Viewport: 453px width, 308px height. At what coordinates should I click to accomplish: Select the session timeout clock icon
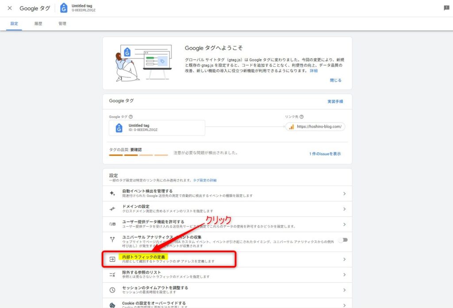112,290
